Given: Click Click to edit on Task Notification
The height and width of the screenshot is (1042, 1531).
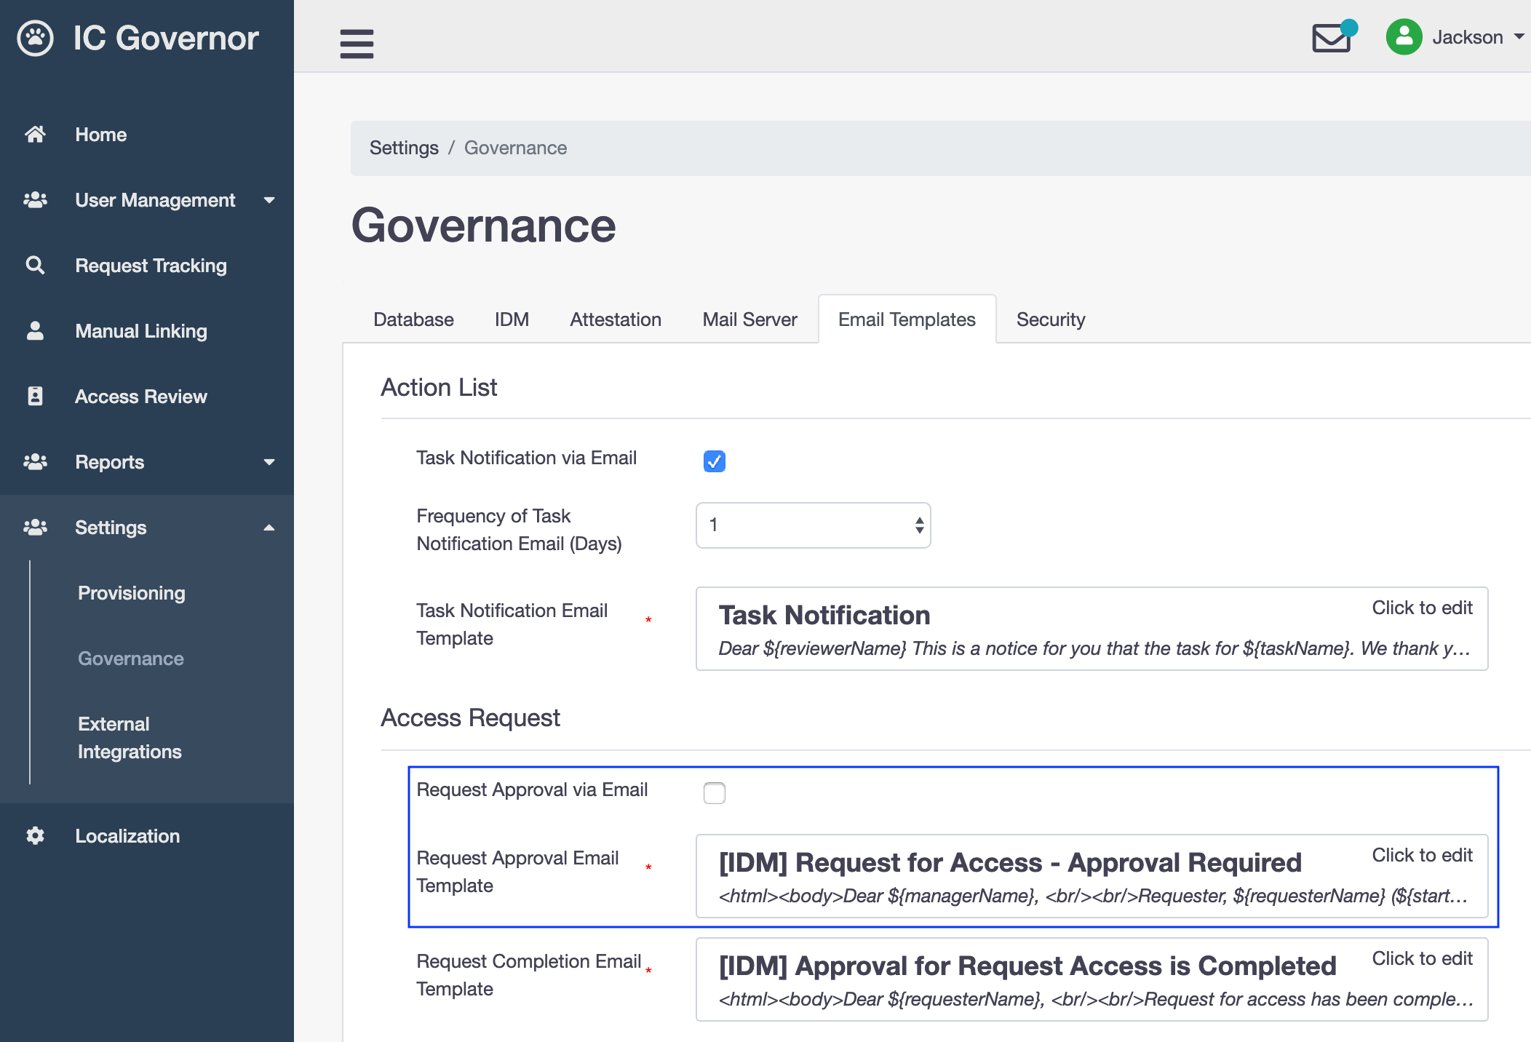Looking at the screenshot, I should click(x=1422, y=608).
